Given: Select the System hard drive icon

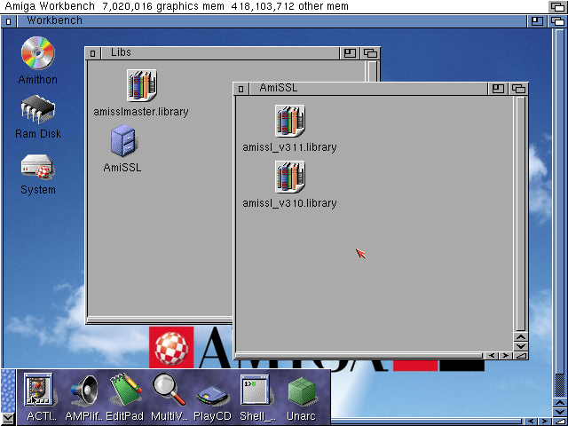Looking at the screenshot, I should (x=37, y=167).
